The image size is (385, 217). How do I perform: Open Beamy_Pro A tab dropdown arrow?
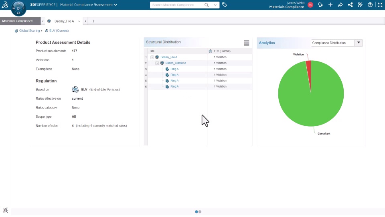[79, 21]
